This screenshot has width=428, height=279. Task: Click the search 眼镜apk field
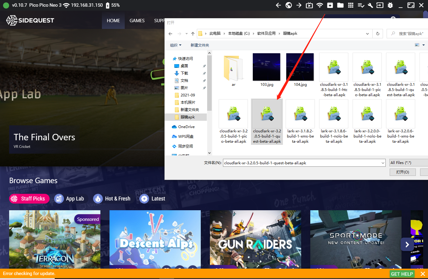click(408, 34)
